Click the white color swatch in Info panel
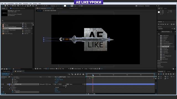The image size is (177, 99). 159,12
